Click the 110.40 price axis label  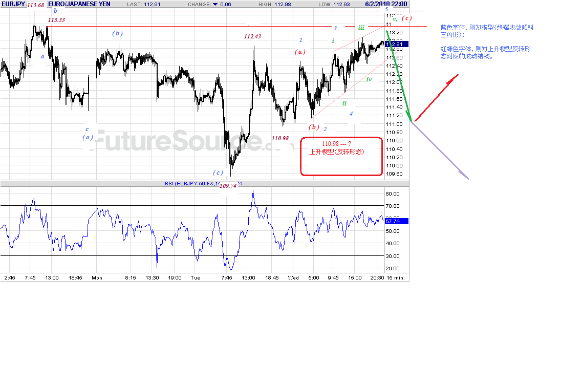(x=394, y=149)
